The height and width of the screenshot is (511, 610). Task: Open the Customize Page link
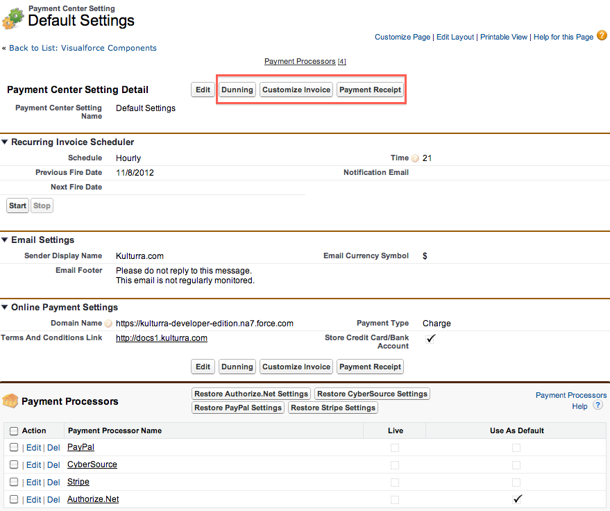click(x=403, y=37)
